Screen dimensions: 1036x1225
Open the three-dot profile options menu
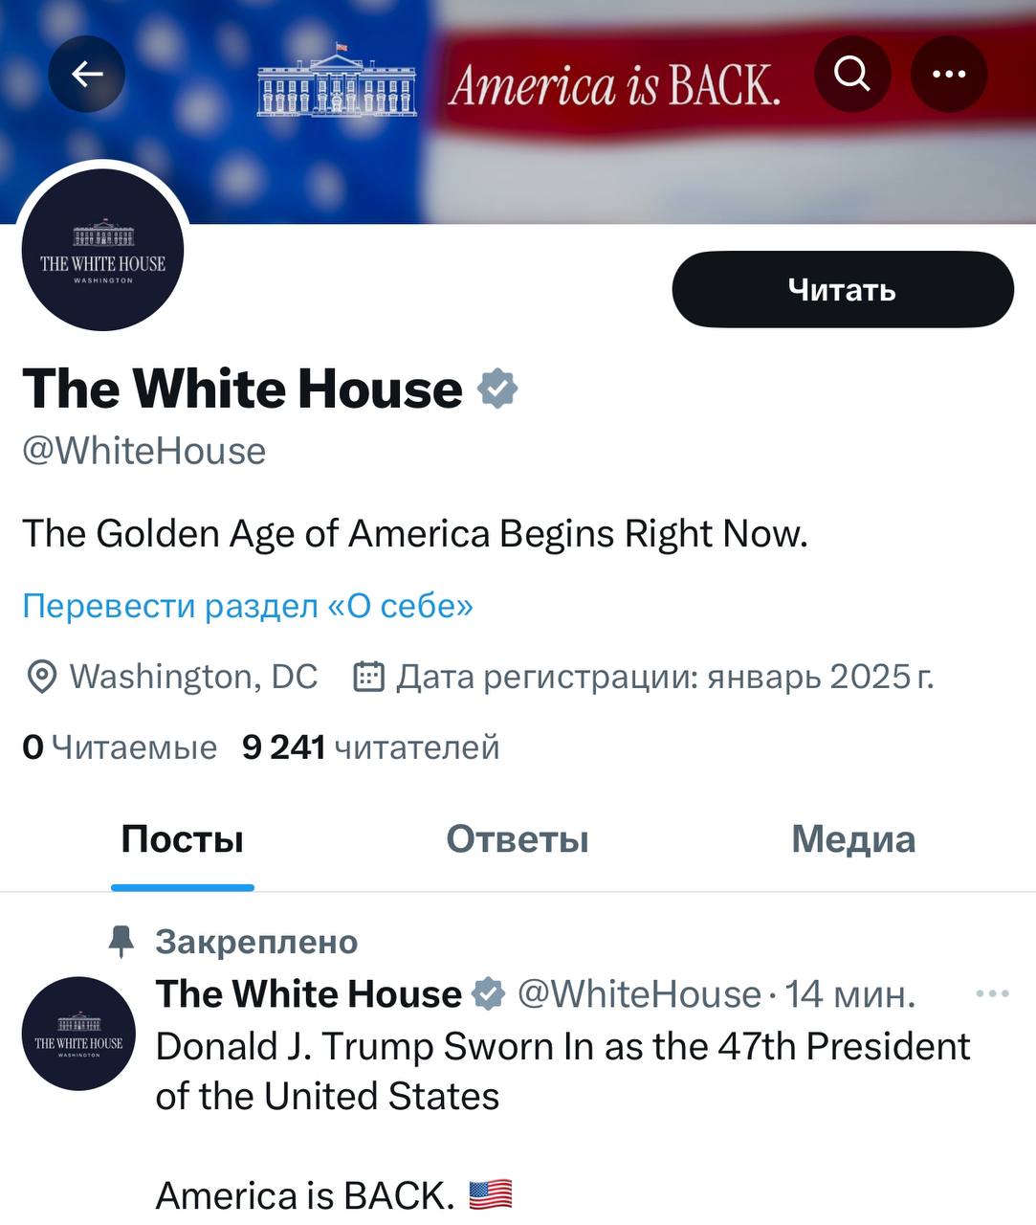948,74
